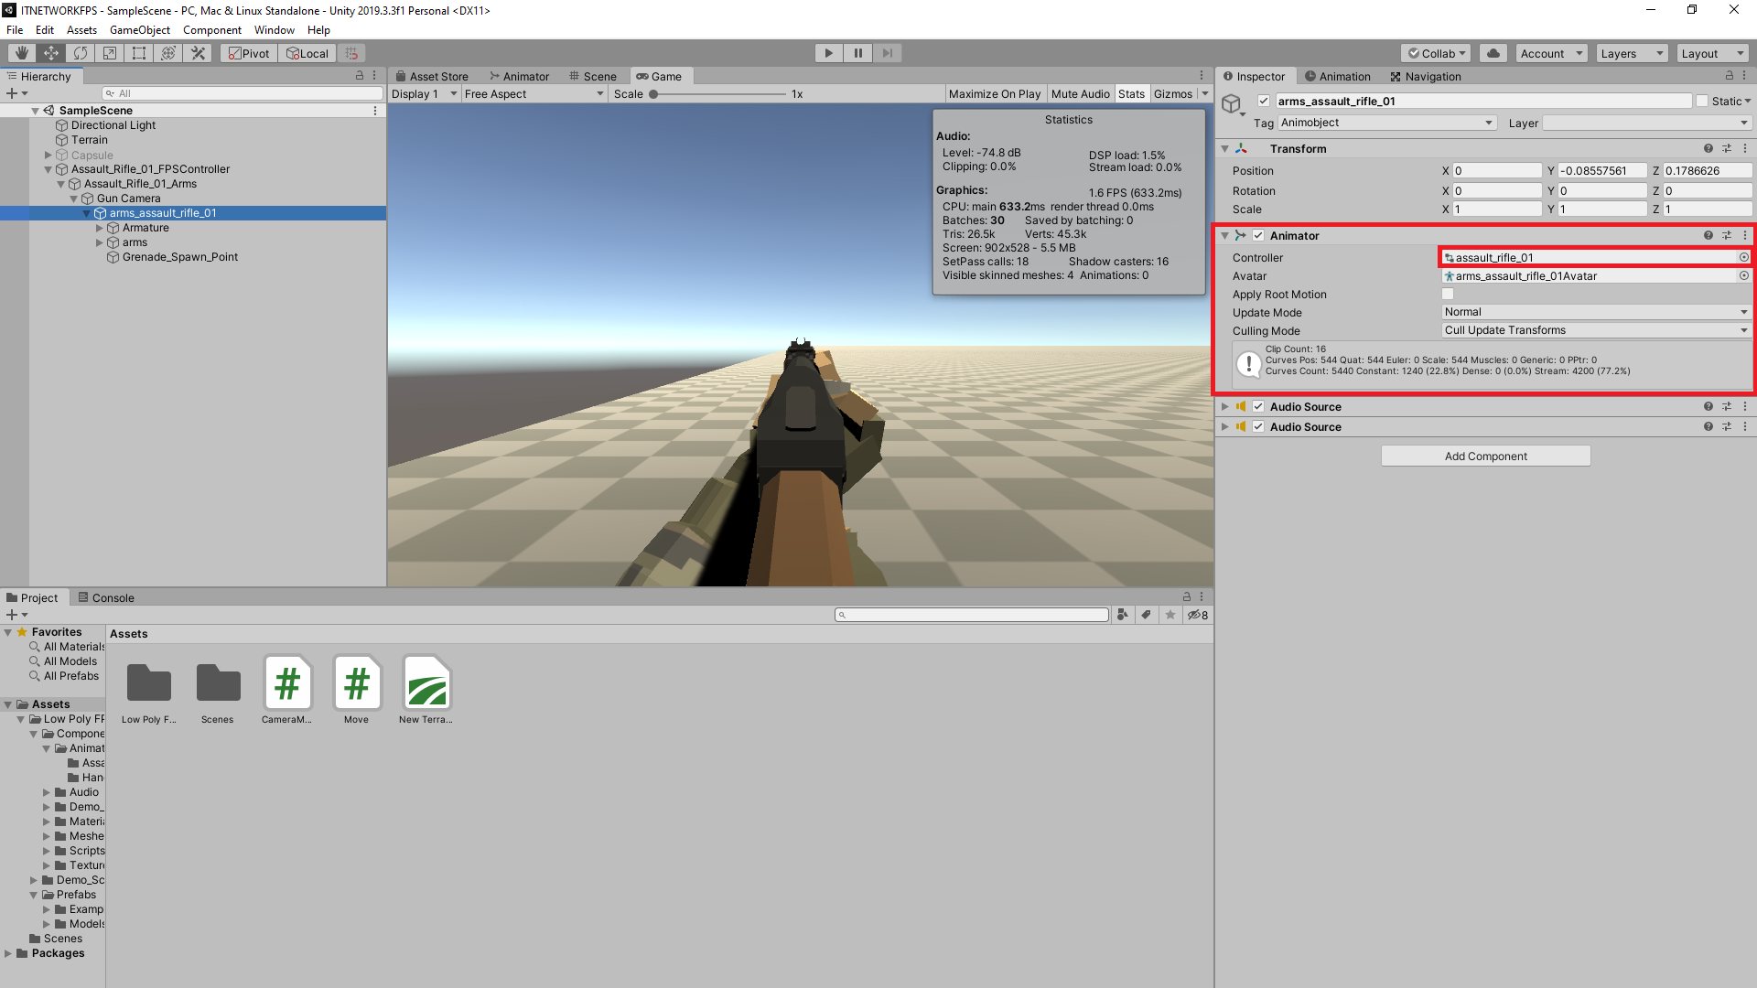The height and width of the screenshot is (988, 1757).
Task: Disable the first Audio Source component
Action: pos(1258,406)
